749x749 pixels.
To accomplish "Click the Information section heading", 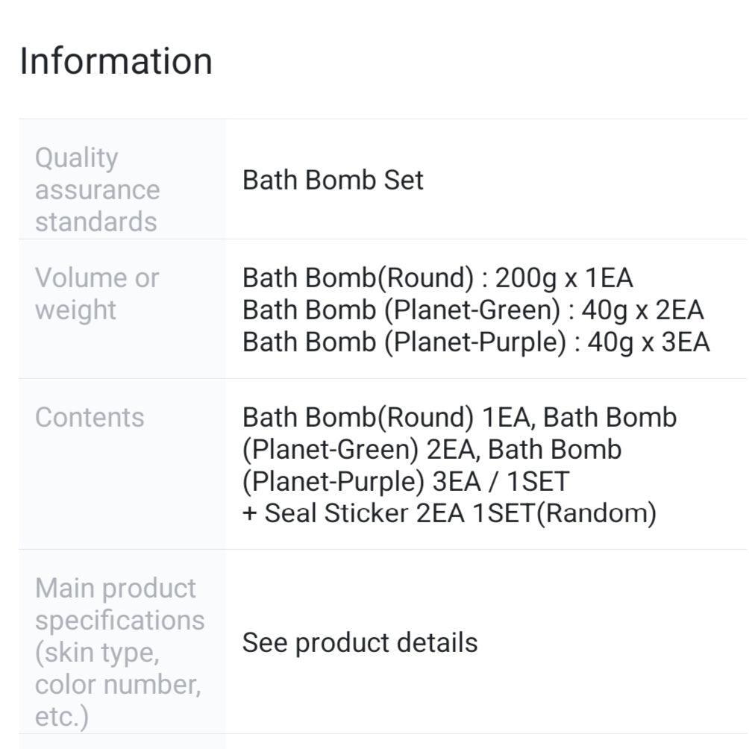I will coord(116,60).
